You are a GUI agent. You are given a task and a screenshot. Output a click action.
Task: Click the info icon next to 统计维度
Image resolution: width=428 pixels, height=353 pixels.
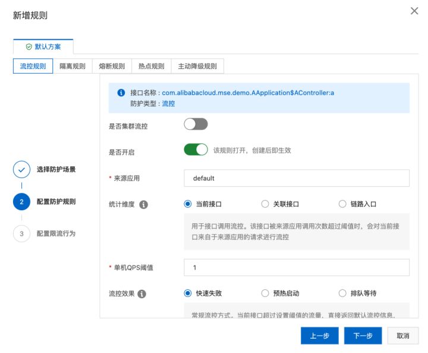click(144, 205)
